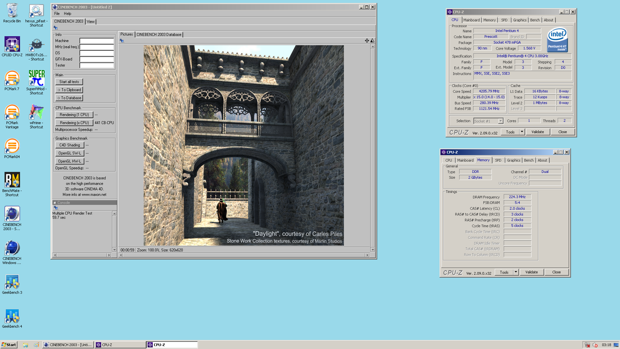Start the C4D Shading test
620x349 pixels.
pos(70,145)
